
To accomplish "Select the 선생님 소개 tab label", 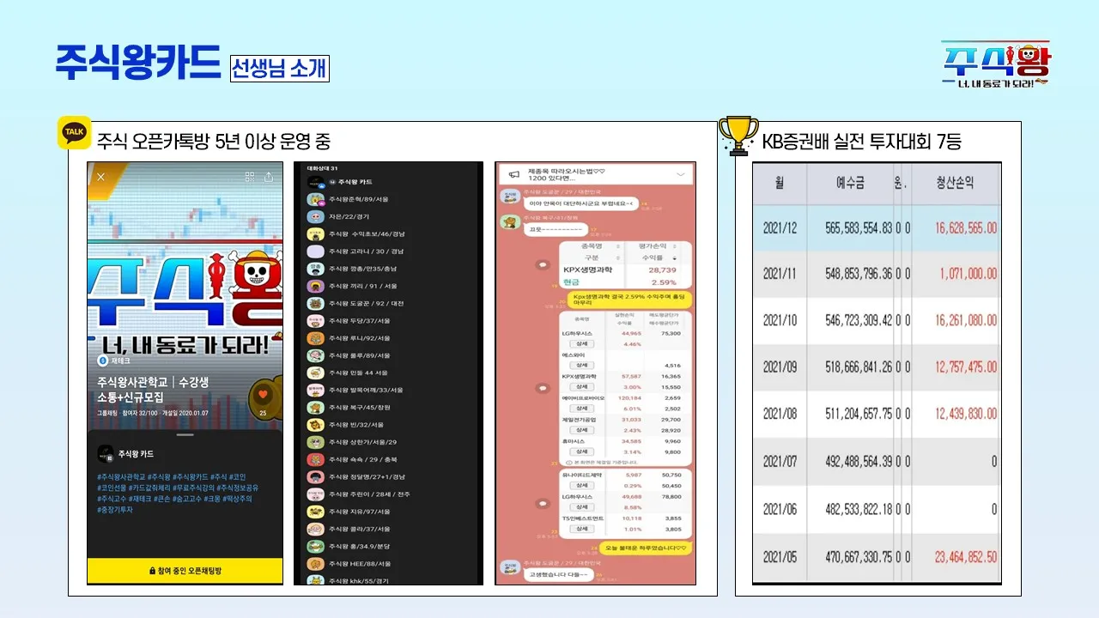I will pos(280,68).
